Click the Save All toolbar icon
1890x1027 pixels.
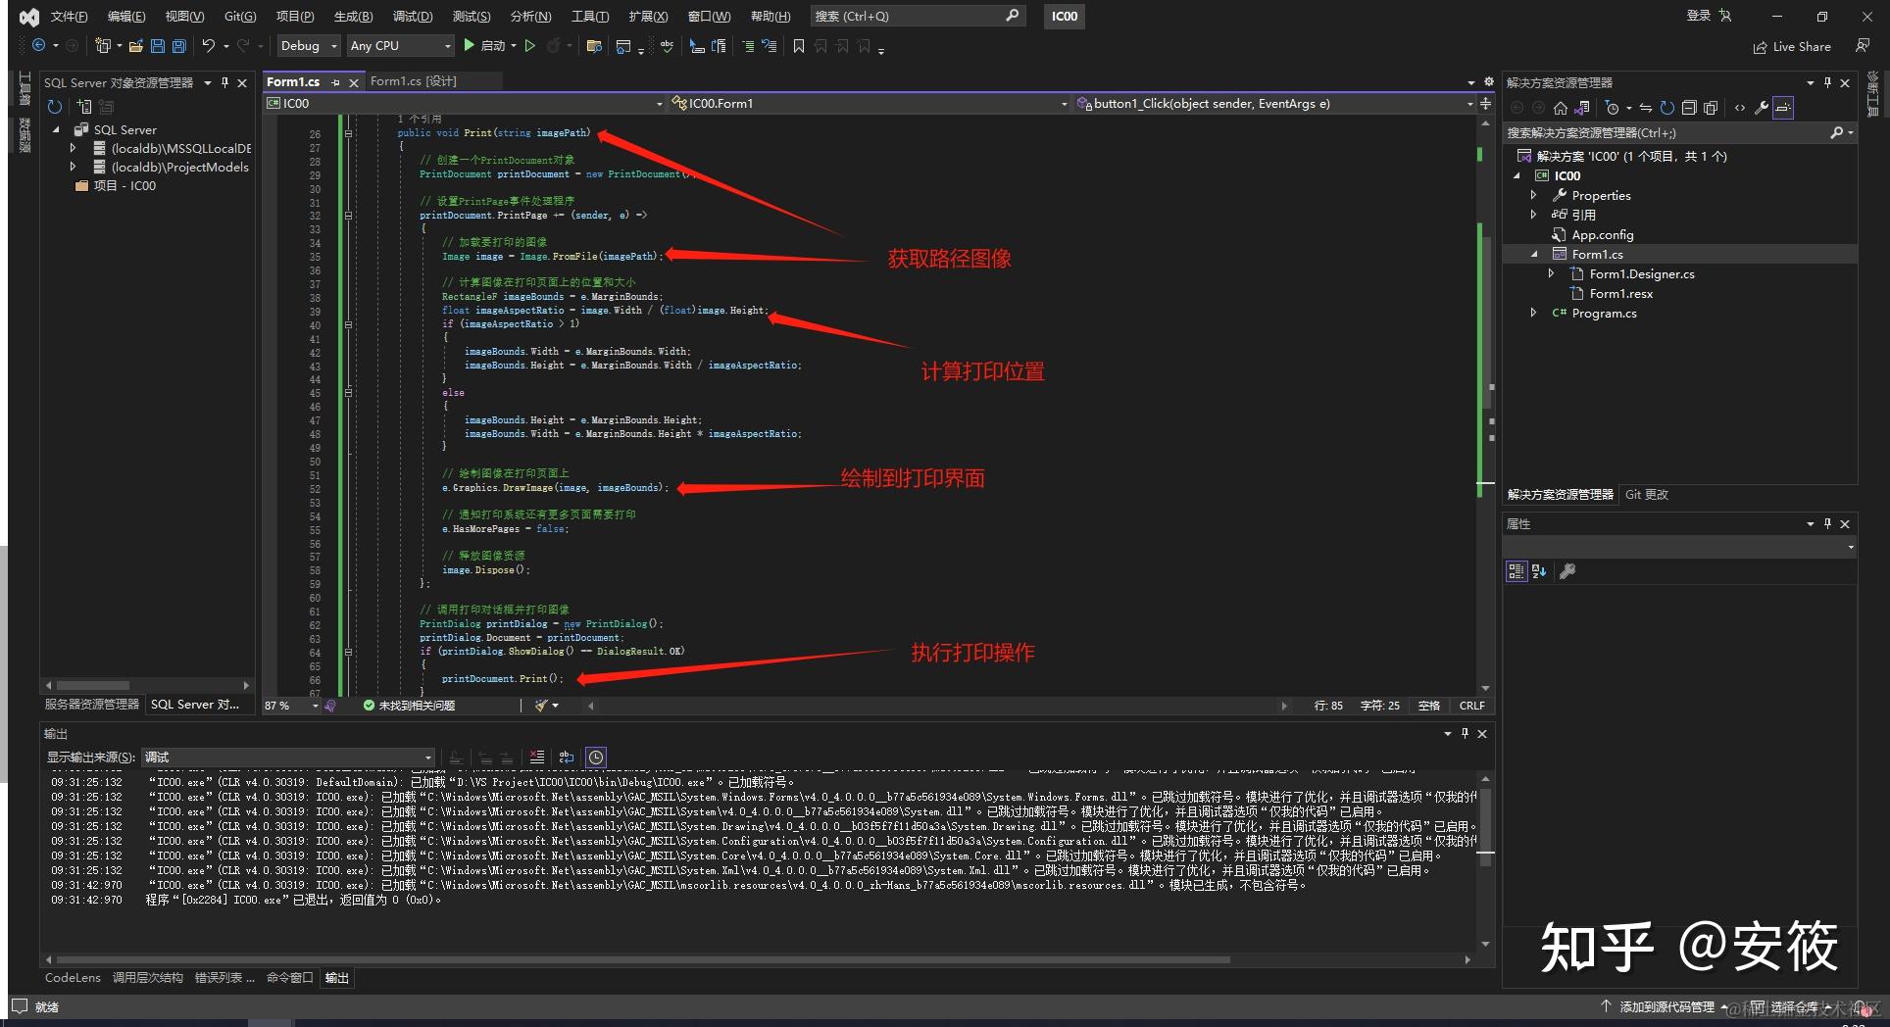pyautogui.click(x=178, y=46)
